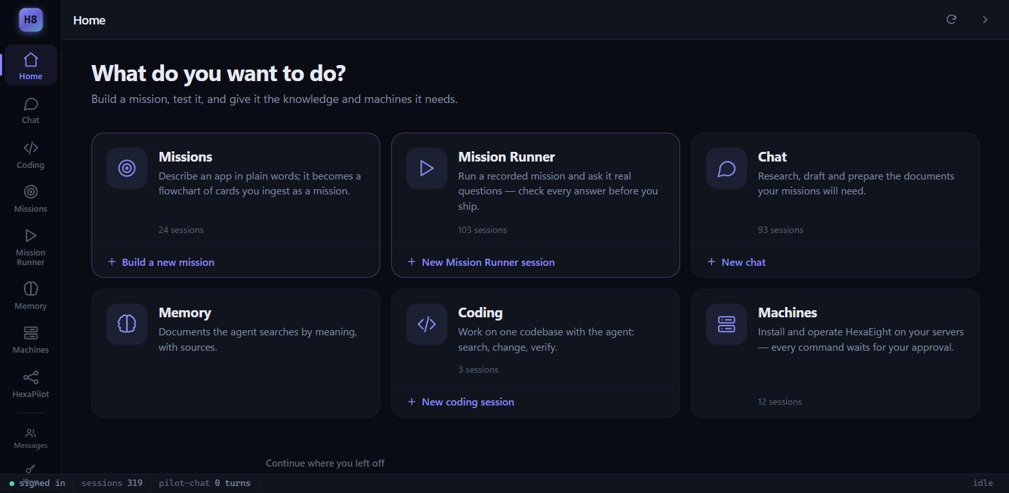
Task: Open the Memory card title
Action: point(185,313)
